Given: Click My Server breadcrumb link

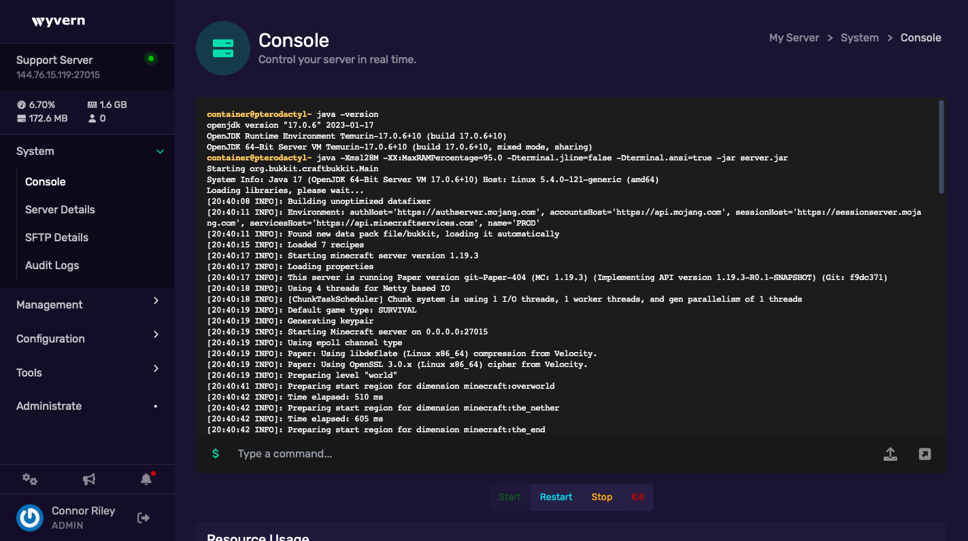Looking at the screenshot, I should [794, 38].
